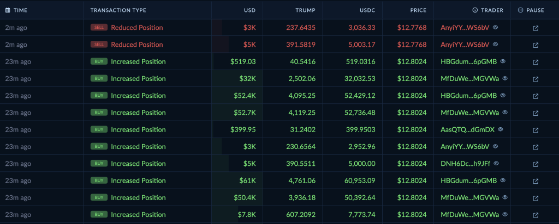Click the "23m ago" time on the $61K row
The width and height of the screenshot is (559, 224).
point(18,181)
